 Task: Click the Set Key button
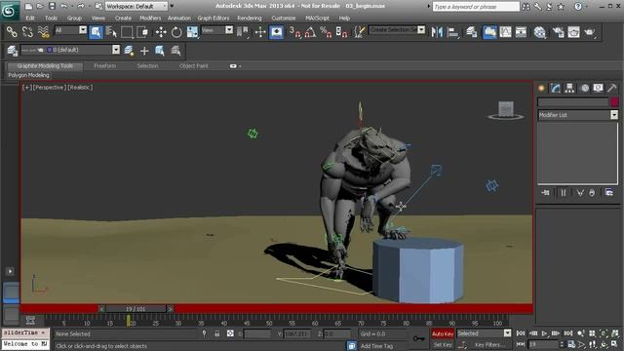(x=443, y=344)
